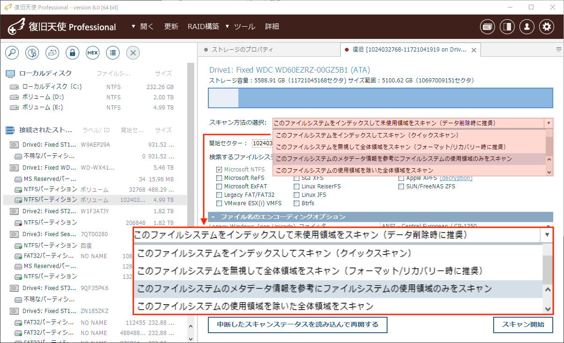Click the monitor icon beside ローカルディスク header
564x343 pixels.
point(10,74)
